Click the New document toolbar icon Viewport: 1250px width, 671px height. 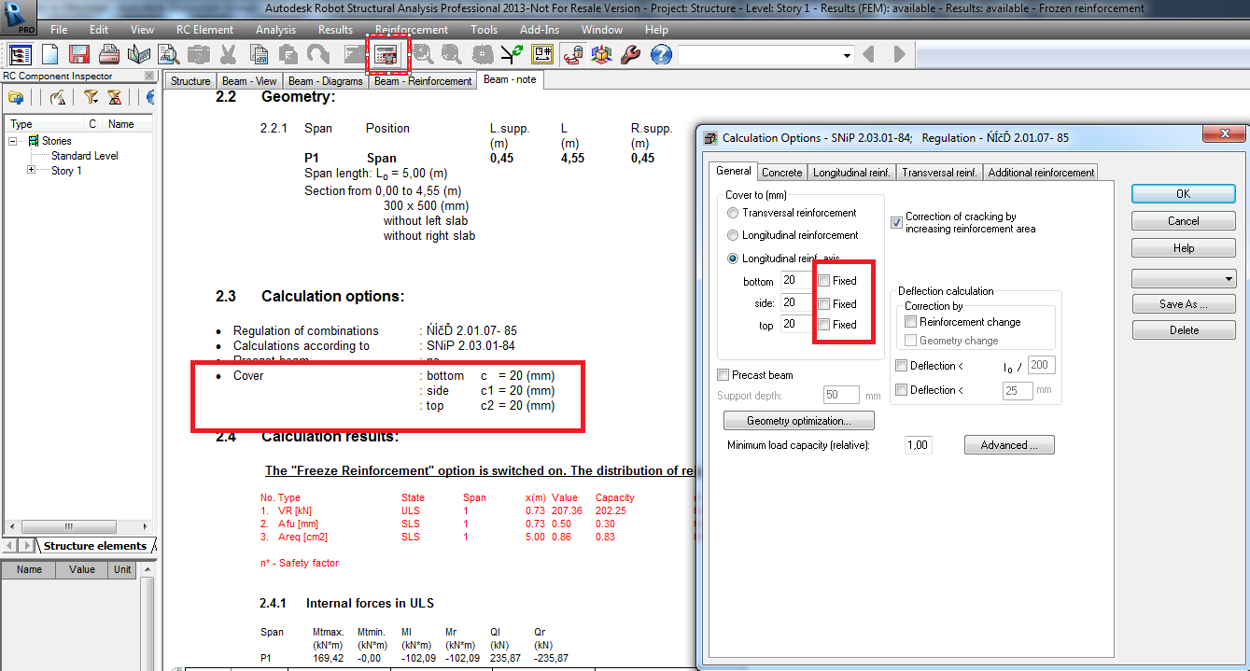(x=49, y=55)
